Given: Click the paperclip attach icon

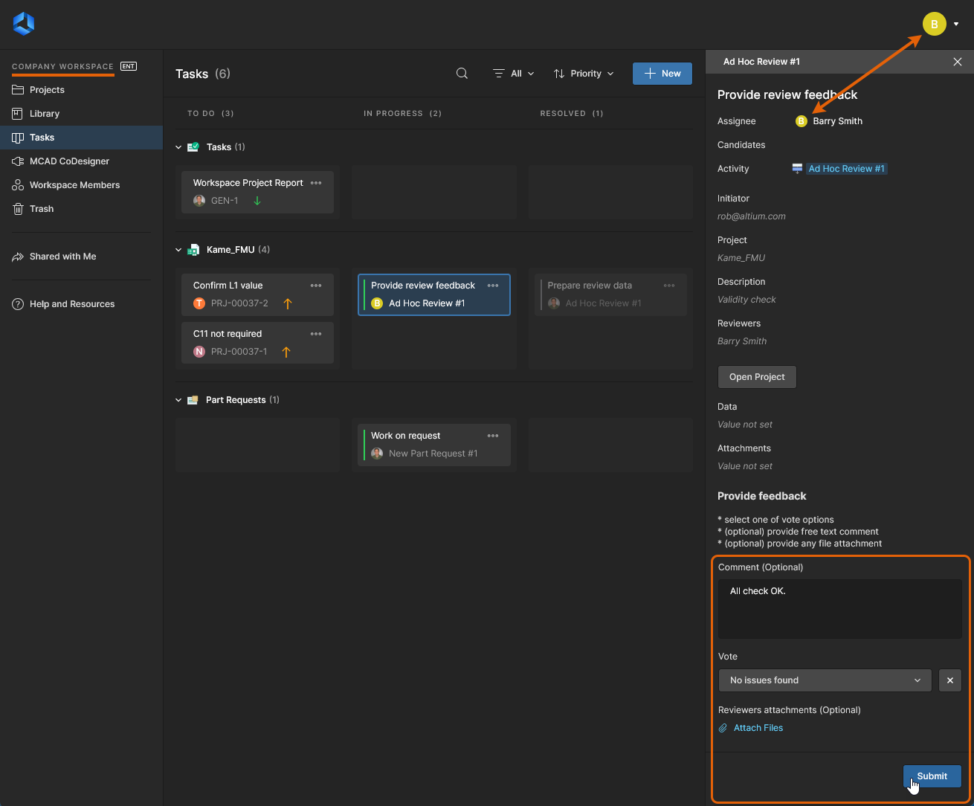Looking at the screenshot, I should click(x=723, y=728).
